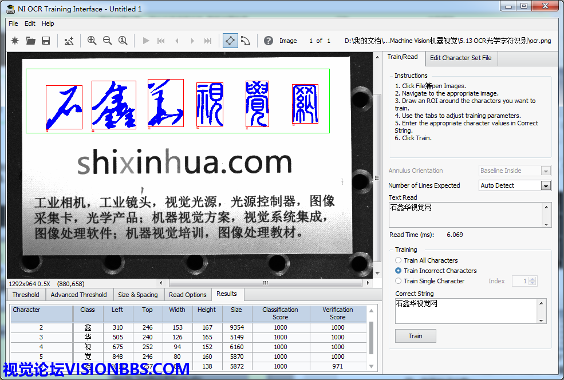Expand the Number of Lines Expected dropdown
564x380 pixels.
pos(546,185)
